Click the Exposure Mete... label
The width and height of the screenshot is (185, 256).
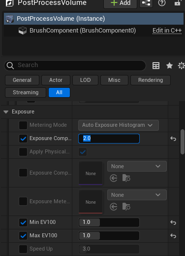(50, 201)
